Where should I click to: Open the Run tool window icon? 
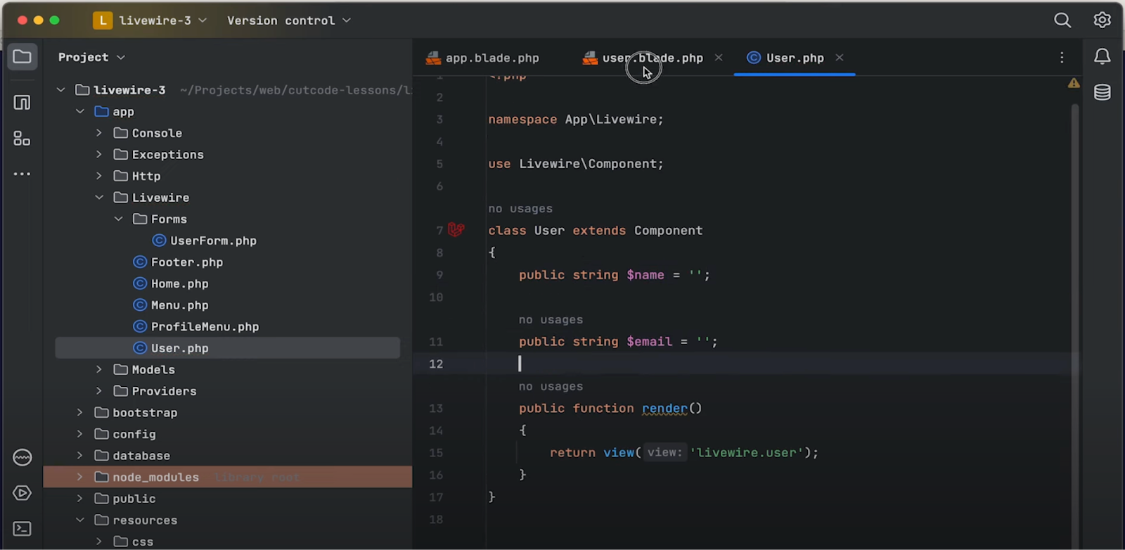point(22,493)
